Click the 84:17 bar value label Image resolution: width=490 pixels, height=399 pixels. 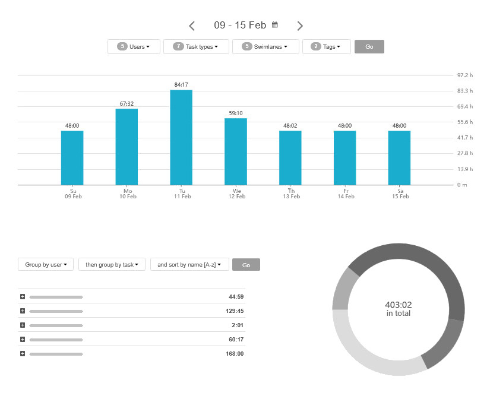click(181, 85)
